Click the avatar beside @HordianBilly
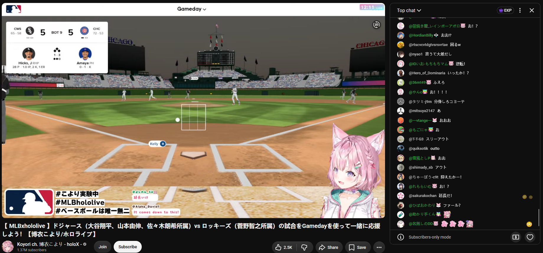Image resolution: width=543 pixels, height=253 pixels. (401, 35)
